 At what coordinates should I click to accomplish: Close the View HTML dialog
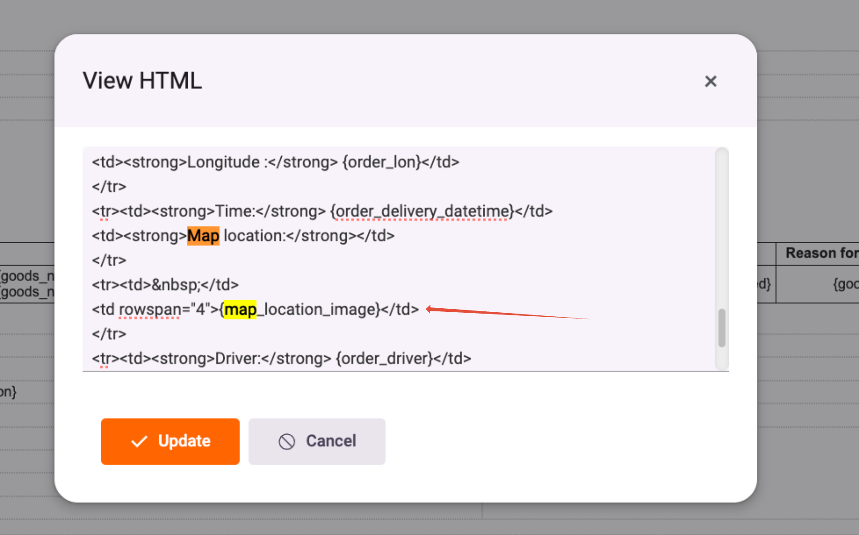click(710, 81)
